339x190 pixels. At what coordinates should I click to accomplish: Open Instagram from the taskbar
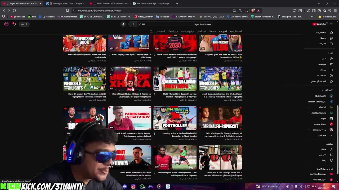coord(133,187)
